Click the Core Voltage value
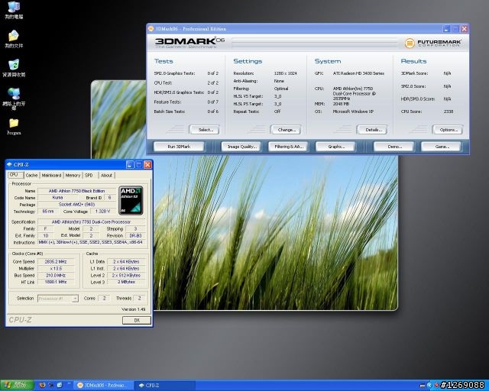489x391 pixels. click(102, 212)
